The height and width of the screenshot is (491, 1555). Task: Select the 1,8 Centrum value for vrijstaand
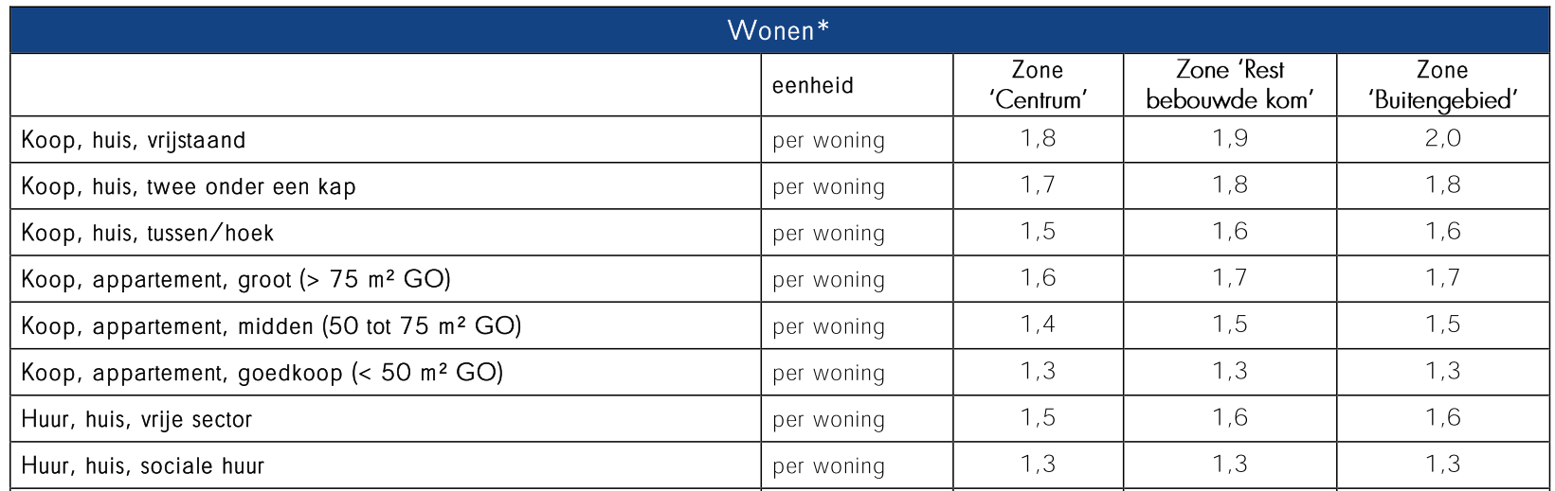pos(1039,139)
